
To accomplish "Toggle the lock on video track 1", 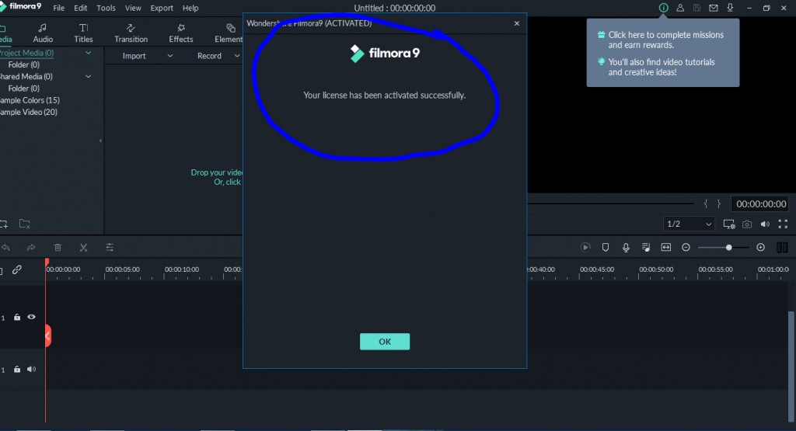I will [17, 317].
